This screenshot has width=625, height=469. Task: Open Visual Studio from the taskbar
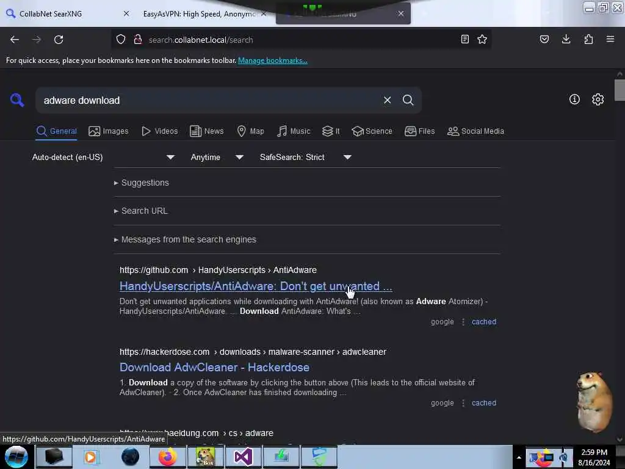coord(243,457)
